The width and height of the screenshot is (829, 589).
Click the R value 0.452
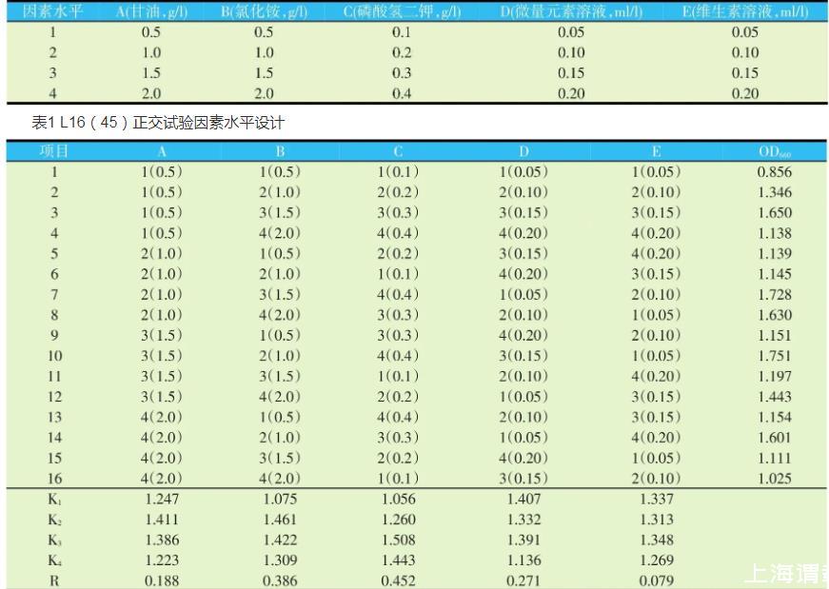click(398, 580)
